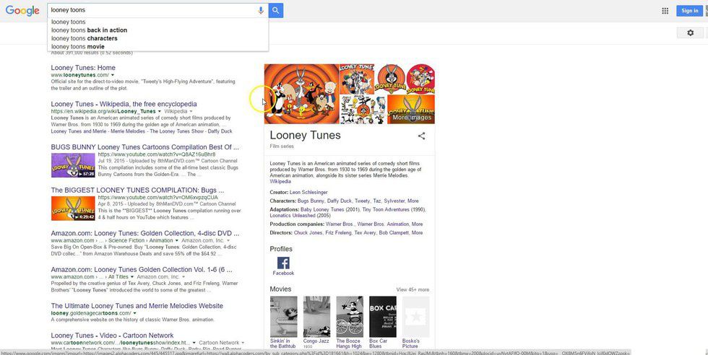
Task: Open the Facebook profile icon
Action: 283,263
